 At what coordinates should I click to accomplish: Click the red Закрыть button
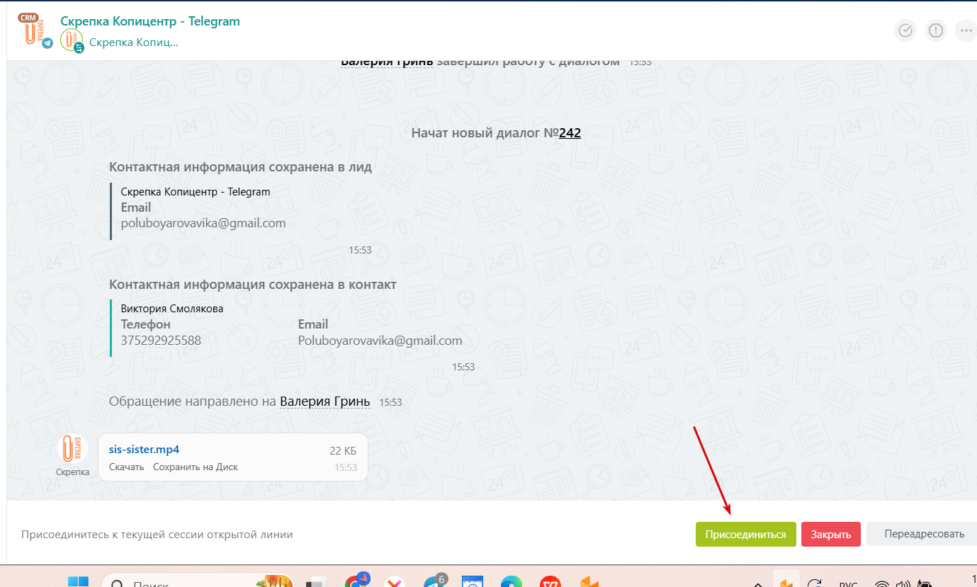pyautogui.click(x=831, y=535)
